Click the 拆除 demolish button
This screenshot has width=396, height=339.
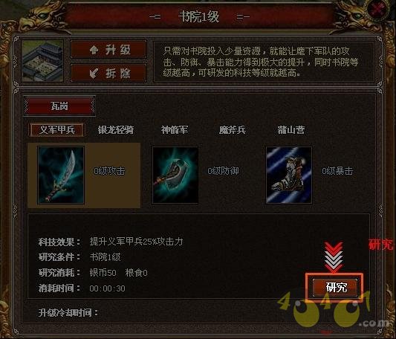point(108,73)
